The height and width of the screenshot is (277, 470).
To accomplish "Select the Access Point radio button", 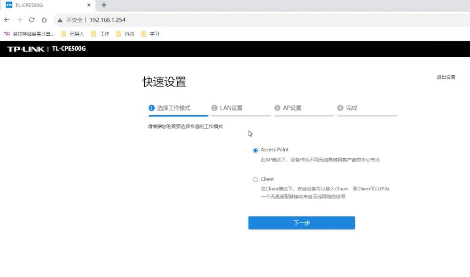I will coord(255,150).
